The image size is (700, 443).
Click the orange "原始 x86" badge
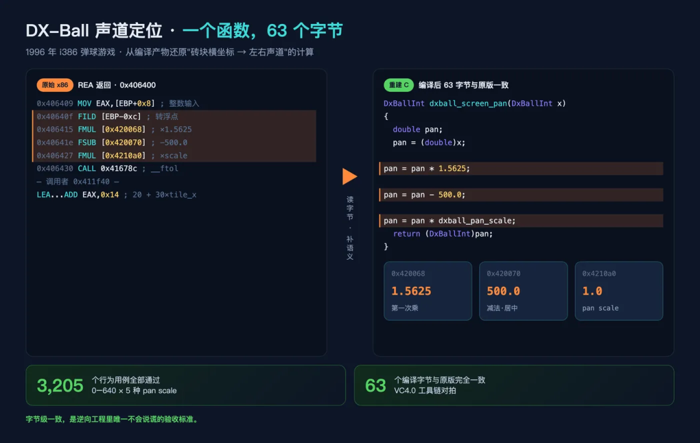coord(55,85)
